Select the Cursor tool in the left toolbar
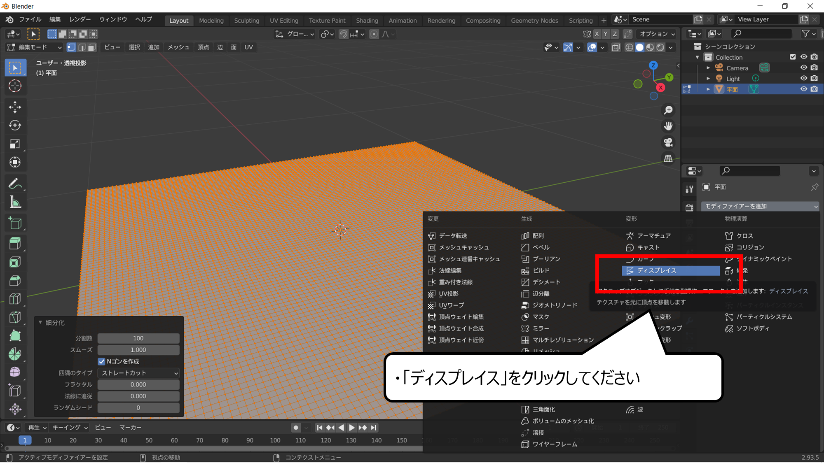 click(x=15, y=86)
